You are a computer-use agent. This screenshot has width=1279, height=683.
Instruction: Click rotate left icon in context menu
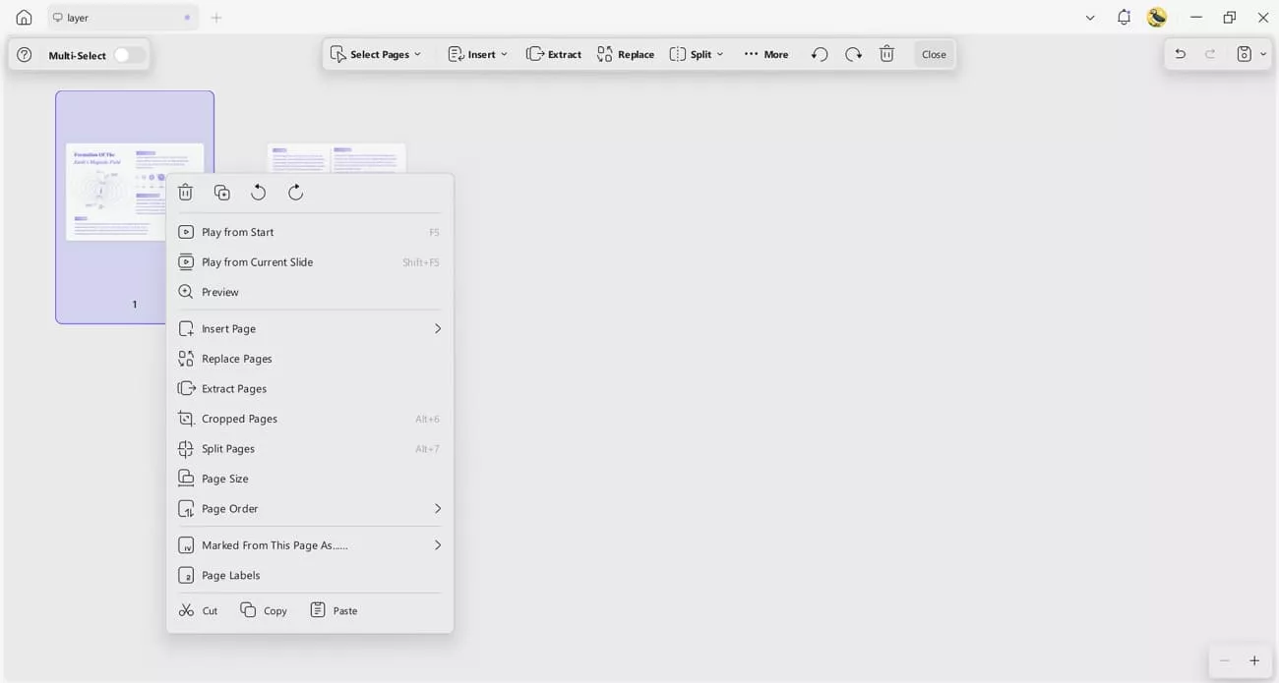click(259, 193)
